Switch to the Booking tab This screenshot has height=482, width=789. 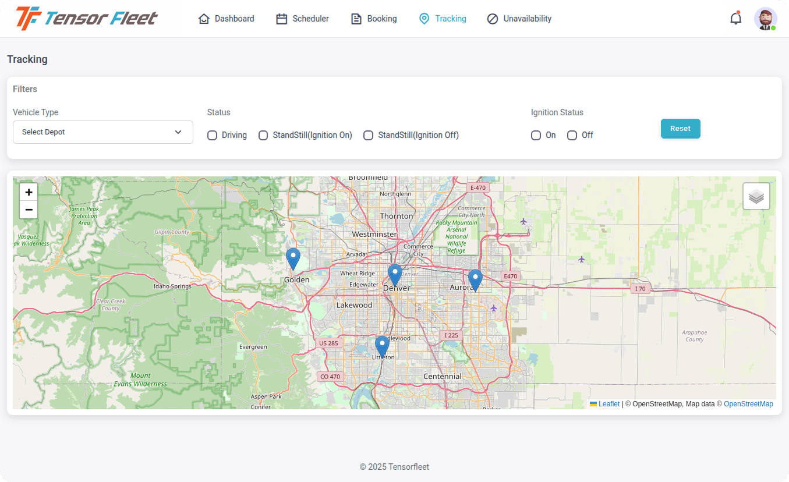tap(374, 19)
